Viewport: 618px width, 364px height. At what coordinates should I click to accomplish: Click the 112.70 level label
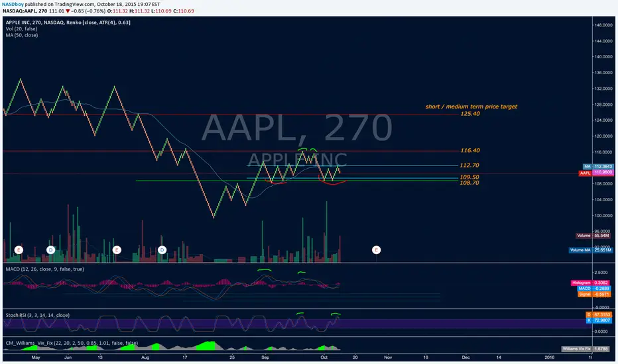click(469, 165)
